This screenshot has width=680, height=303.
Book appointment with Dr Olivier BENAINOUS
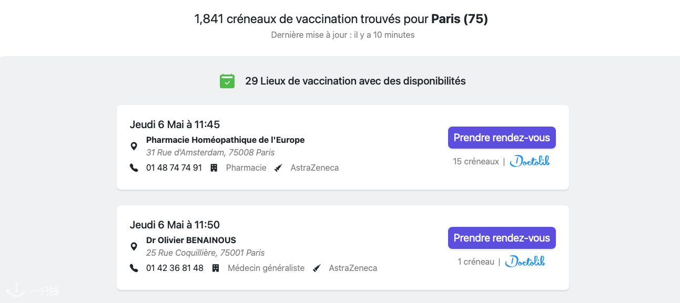click(502, 238)
